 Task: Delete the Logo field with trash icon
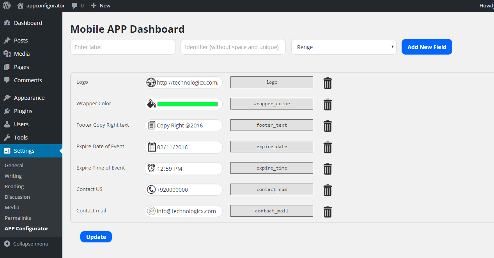point(328,83)
